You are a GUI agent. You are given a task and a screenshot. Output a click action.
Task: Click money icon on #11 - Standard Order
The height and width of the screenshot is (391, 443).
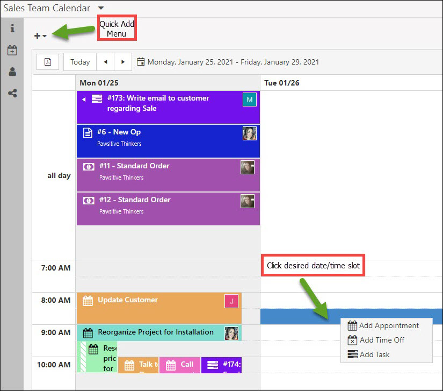click(x=89, y=167)
